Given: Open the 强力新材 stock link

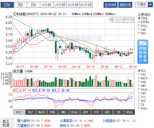Looking at the screenshot, I should (x=23, y=121).
